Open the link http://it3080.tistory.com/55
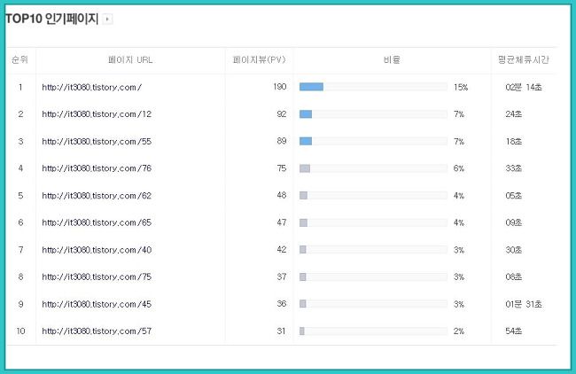Screen dimensions: 576x374 97,142
